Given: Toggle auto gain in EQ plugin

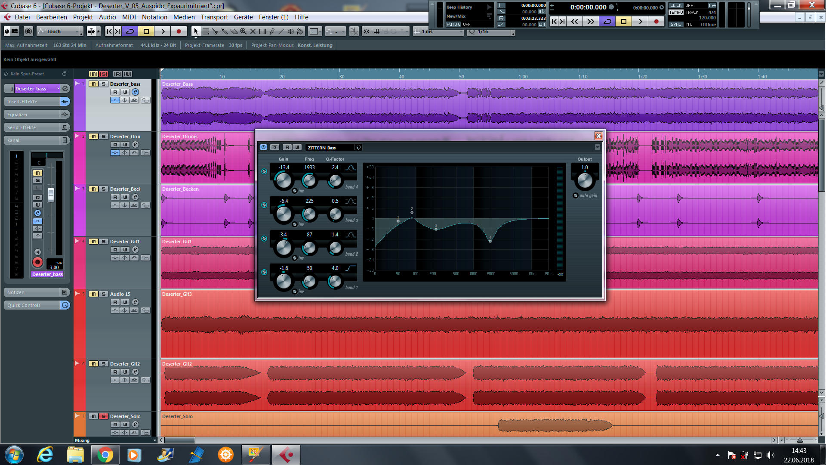Looking at the screenshot, I should 576,195.
